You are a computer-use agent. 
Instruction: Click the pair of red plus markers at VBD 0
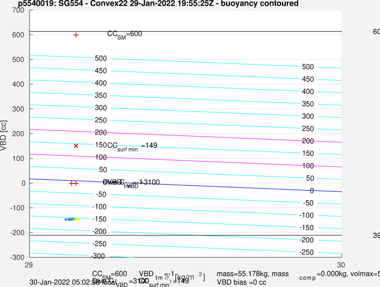74,183
